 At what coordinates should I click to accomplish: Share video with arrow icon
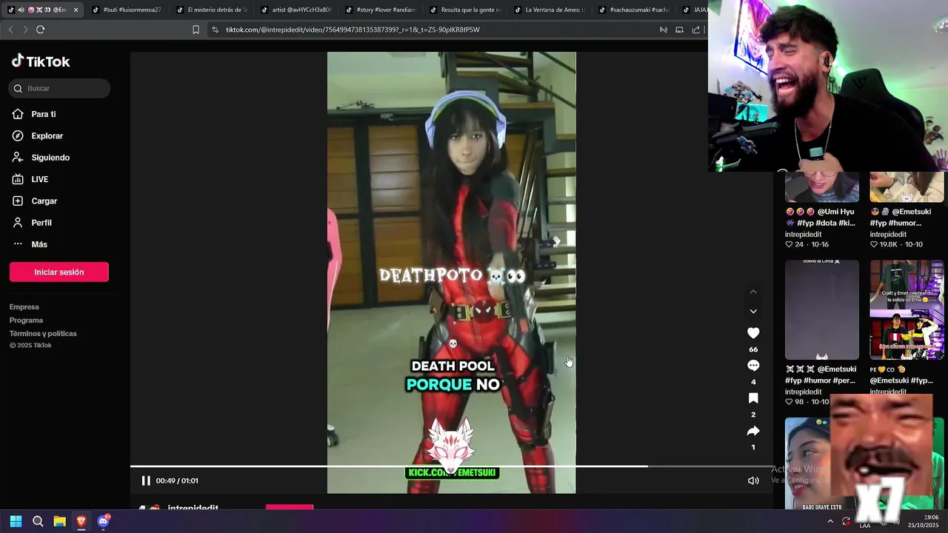(753, 431)
